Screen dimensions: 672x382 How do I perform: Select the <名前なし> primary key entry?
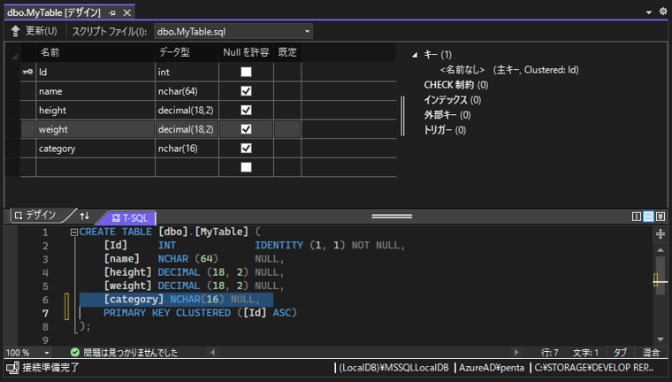tap(509, 70)
